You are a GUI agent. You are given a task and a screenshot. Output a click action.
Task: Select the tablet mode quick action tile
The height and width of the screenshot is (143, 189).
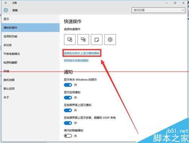(x=70, y=40)
